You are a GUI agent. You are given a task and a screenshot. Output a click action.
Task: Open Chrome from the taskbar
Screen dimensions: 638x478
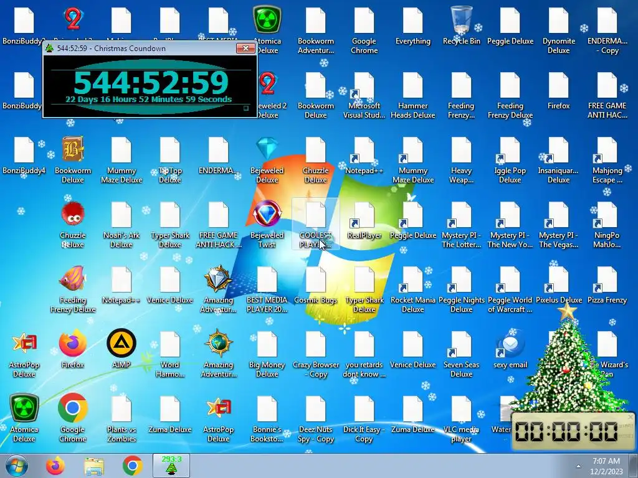[133, 466]
